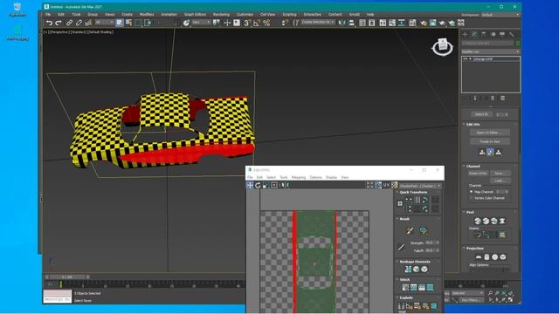Open the Rendering menu
This screenshot has height=314, width=559.
point(221,15)
